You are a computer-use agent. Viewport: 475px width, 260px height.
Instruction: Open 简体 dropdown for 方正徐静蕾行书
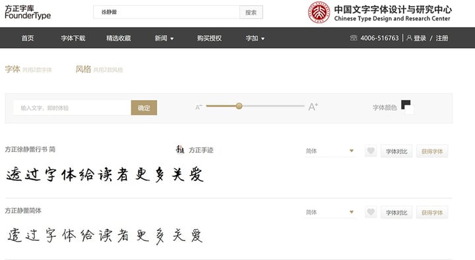[x=331, y=151]
